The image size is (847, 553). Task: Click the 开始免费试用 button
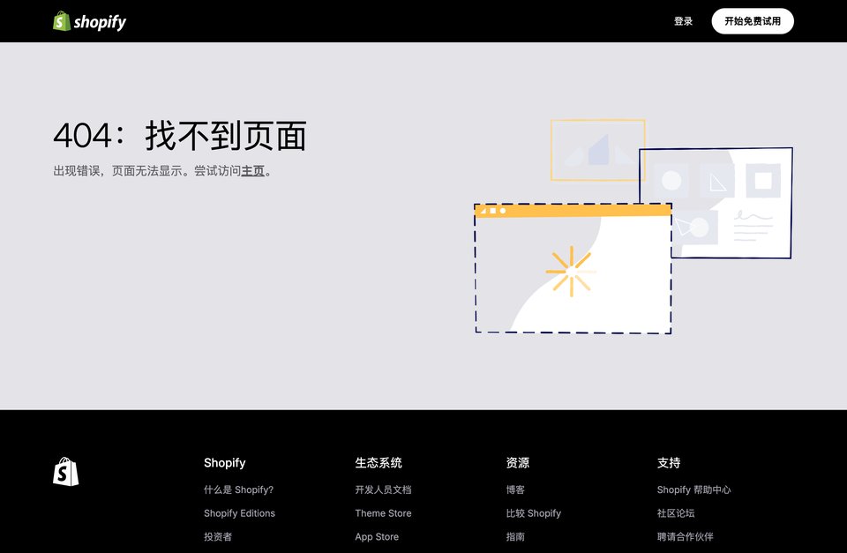pos(753,21)
